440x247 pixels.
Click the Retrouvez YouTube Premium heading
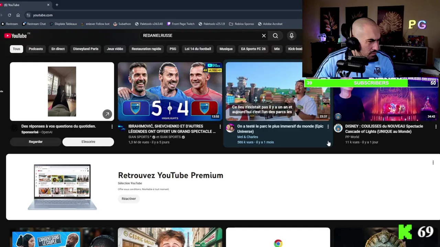click(x=170, y=175)
